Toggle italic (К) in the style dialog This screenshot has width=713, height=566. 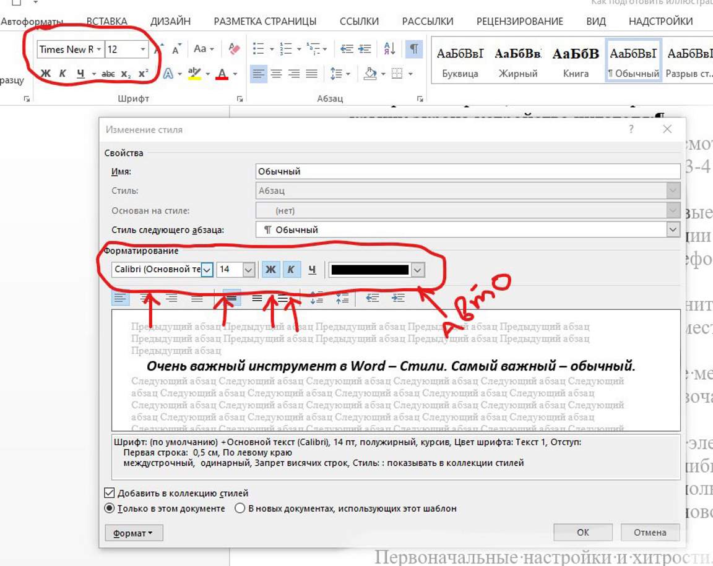point(292,270)
